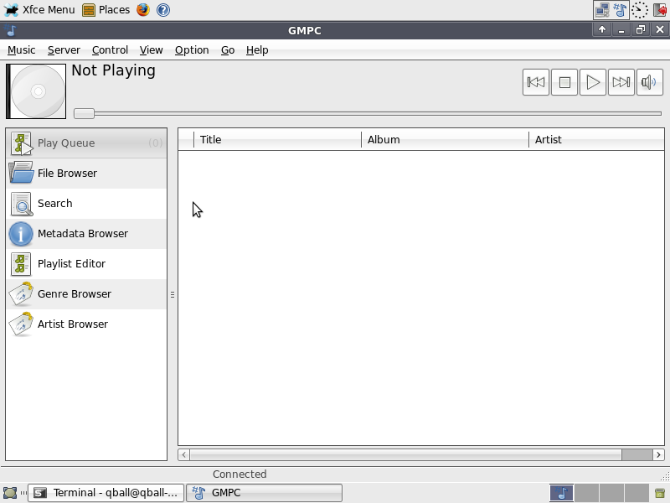Image resolution: width=670 pixels, height=503 pixels.
Task: Click the GMPC window title icon
Action: pos(11,30)
